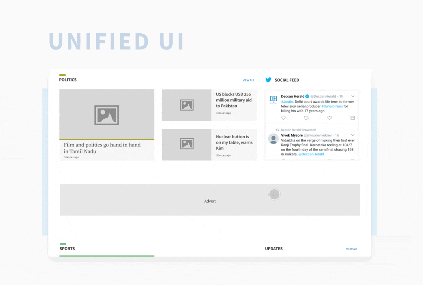Click the @DeccanHerald mention in Vivek's tweet

coord(311,154)
